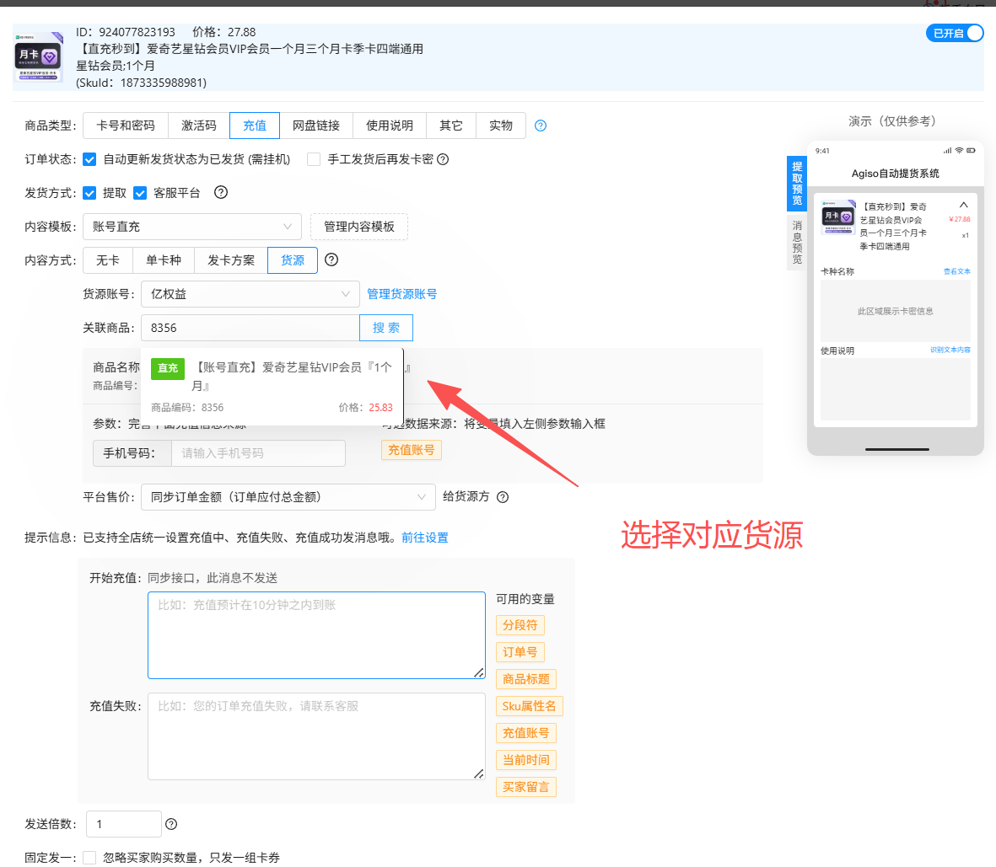
Task: Insert 买家留言 variable
Action: point(526,787)
